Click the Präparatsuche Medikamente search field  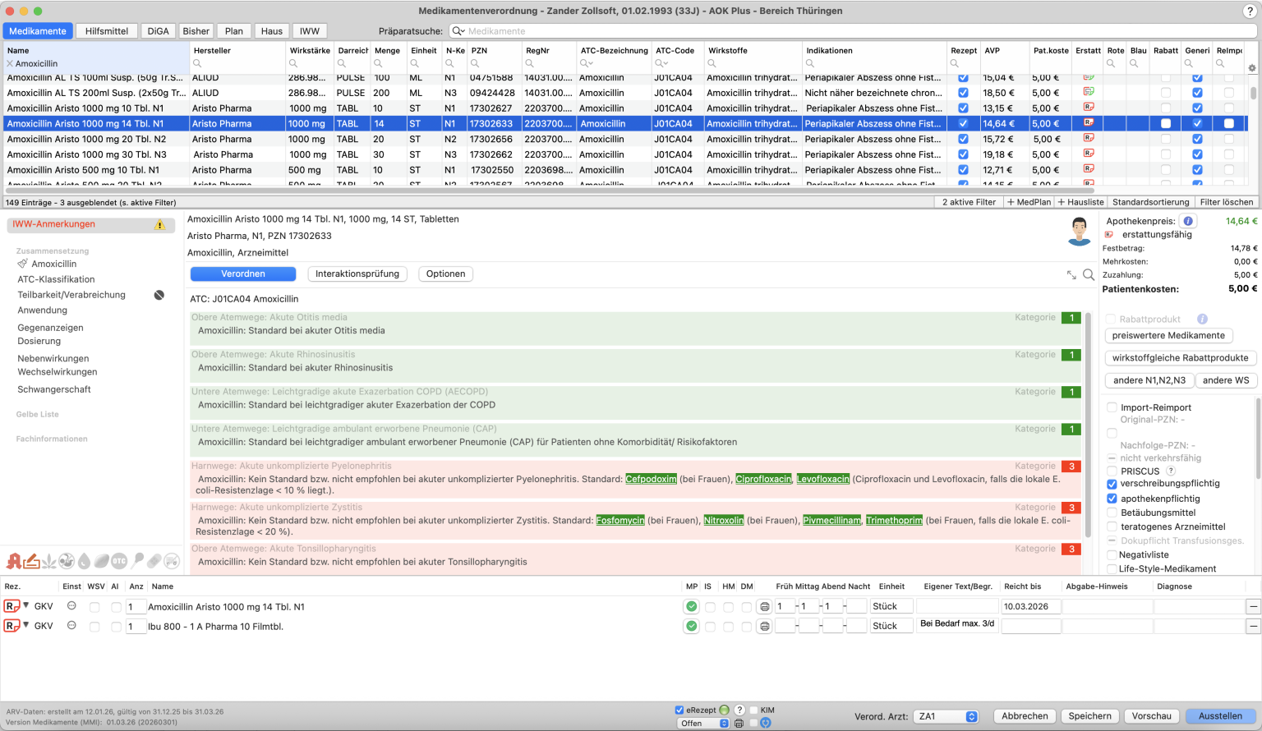click(854, 31)
